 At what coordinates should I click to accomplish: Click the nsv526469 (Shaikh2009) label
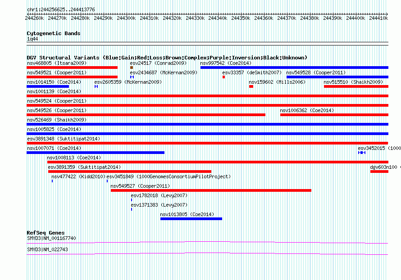pyautogui.click(x=57, y=120)
